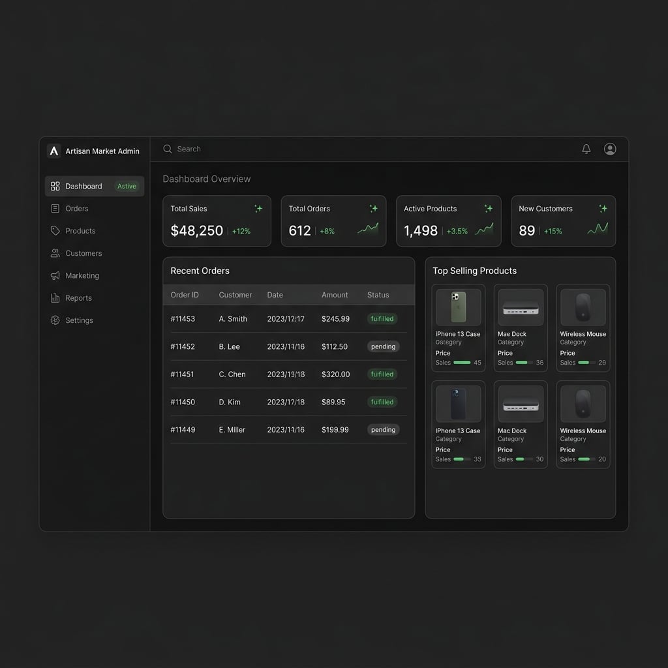Open the Order ID column header
This screenshot has height=668, width=668.
[185, 295]
